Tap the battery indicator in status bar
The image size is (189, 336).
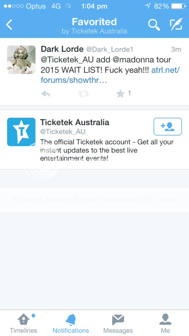[x=178, y=6]
